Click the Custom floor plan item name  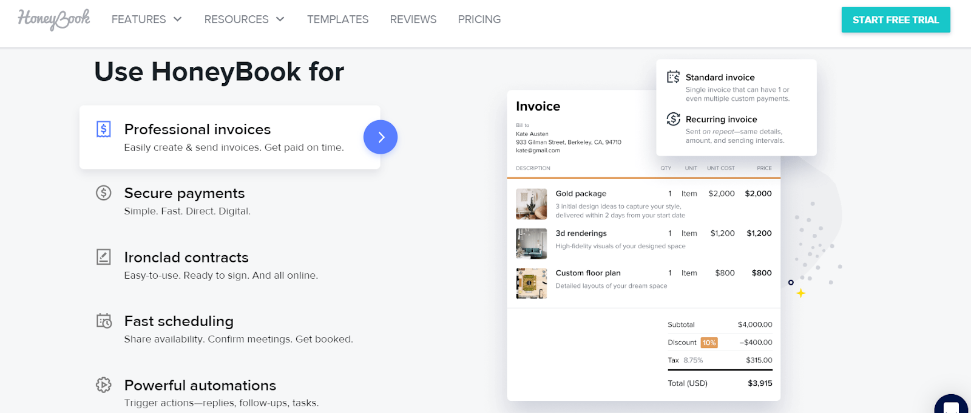[x=588, y=273]
